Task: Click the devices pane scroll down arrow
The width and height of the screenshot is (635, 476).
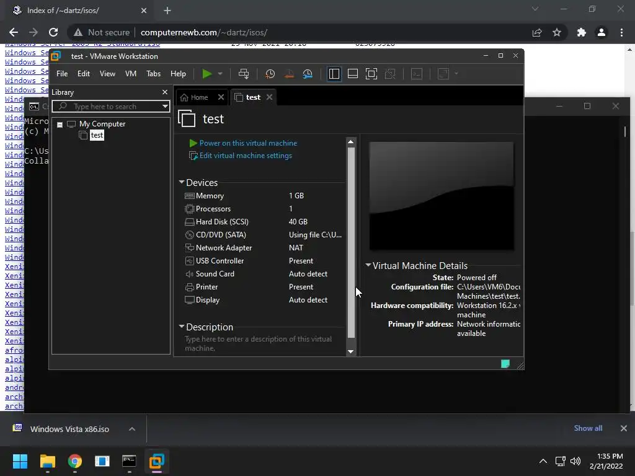Action: pos(351,352)
